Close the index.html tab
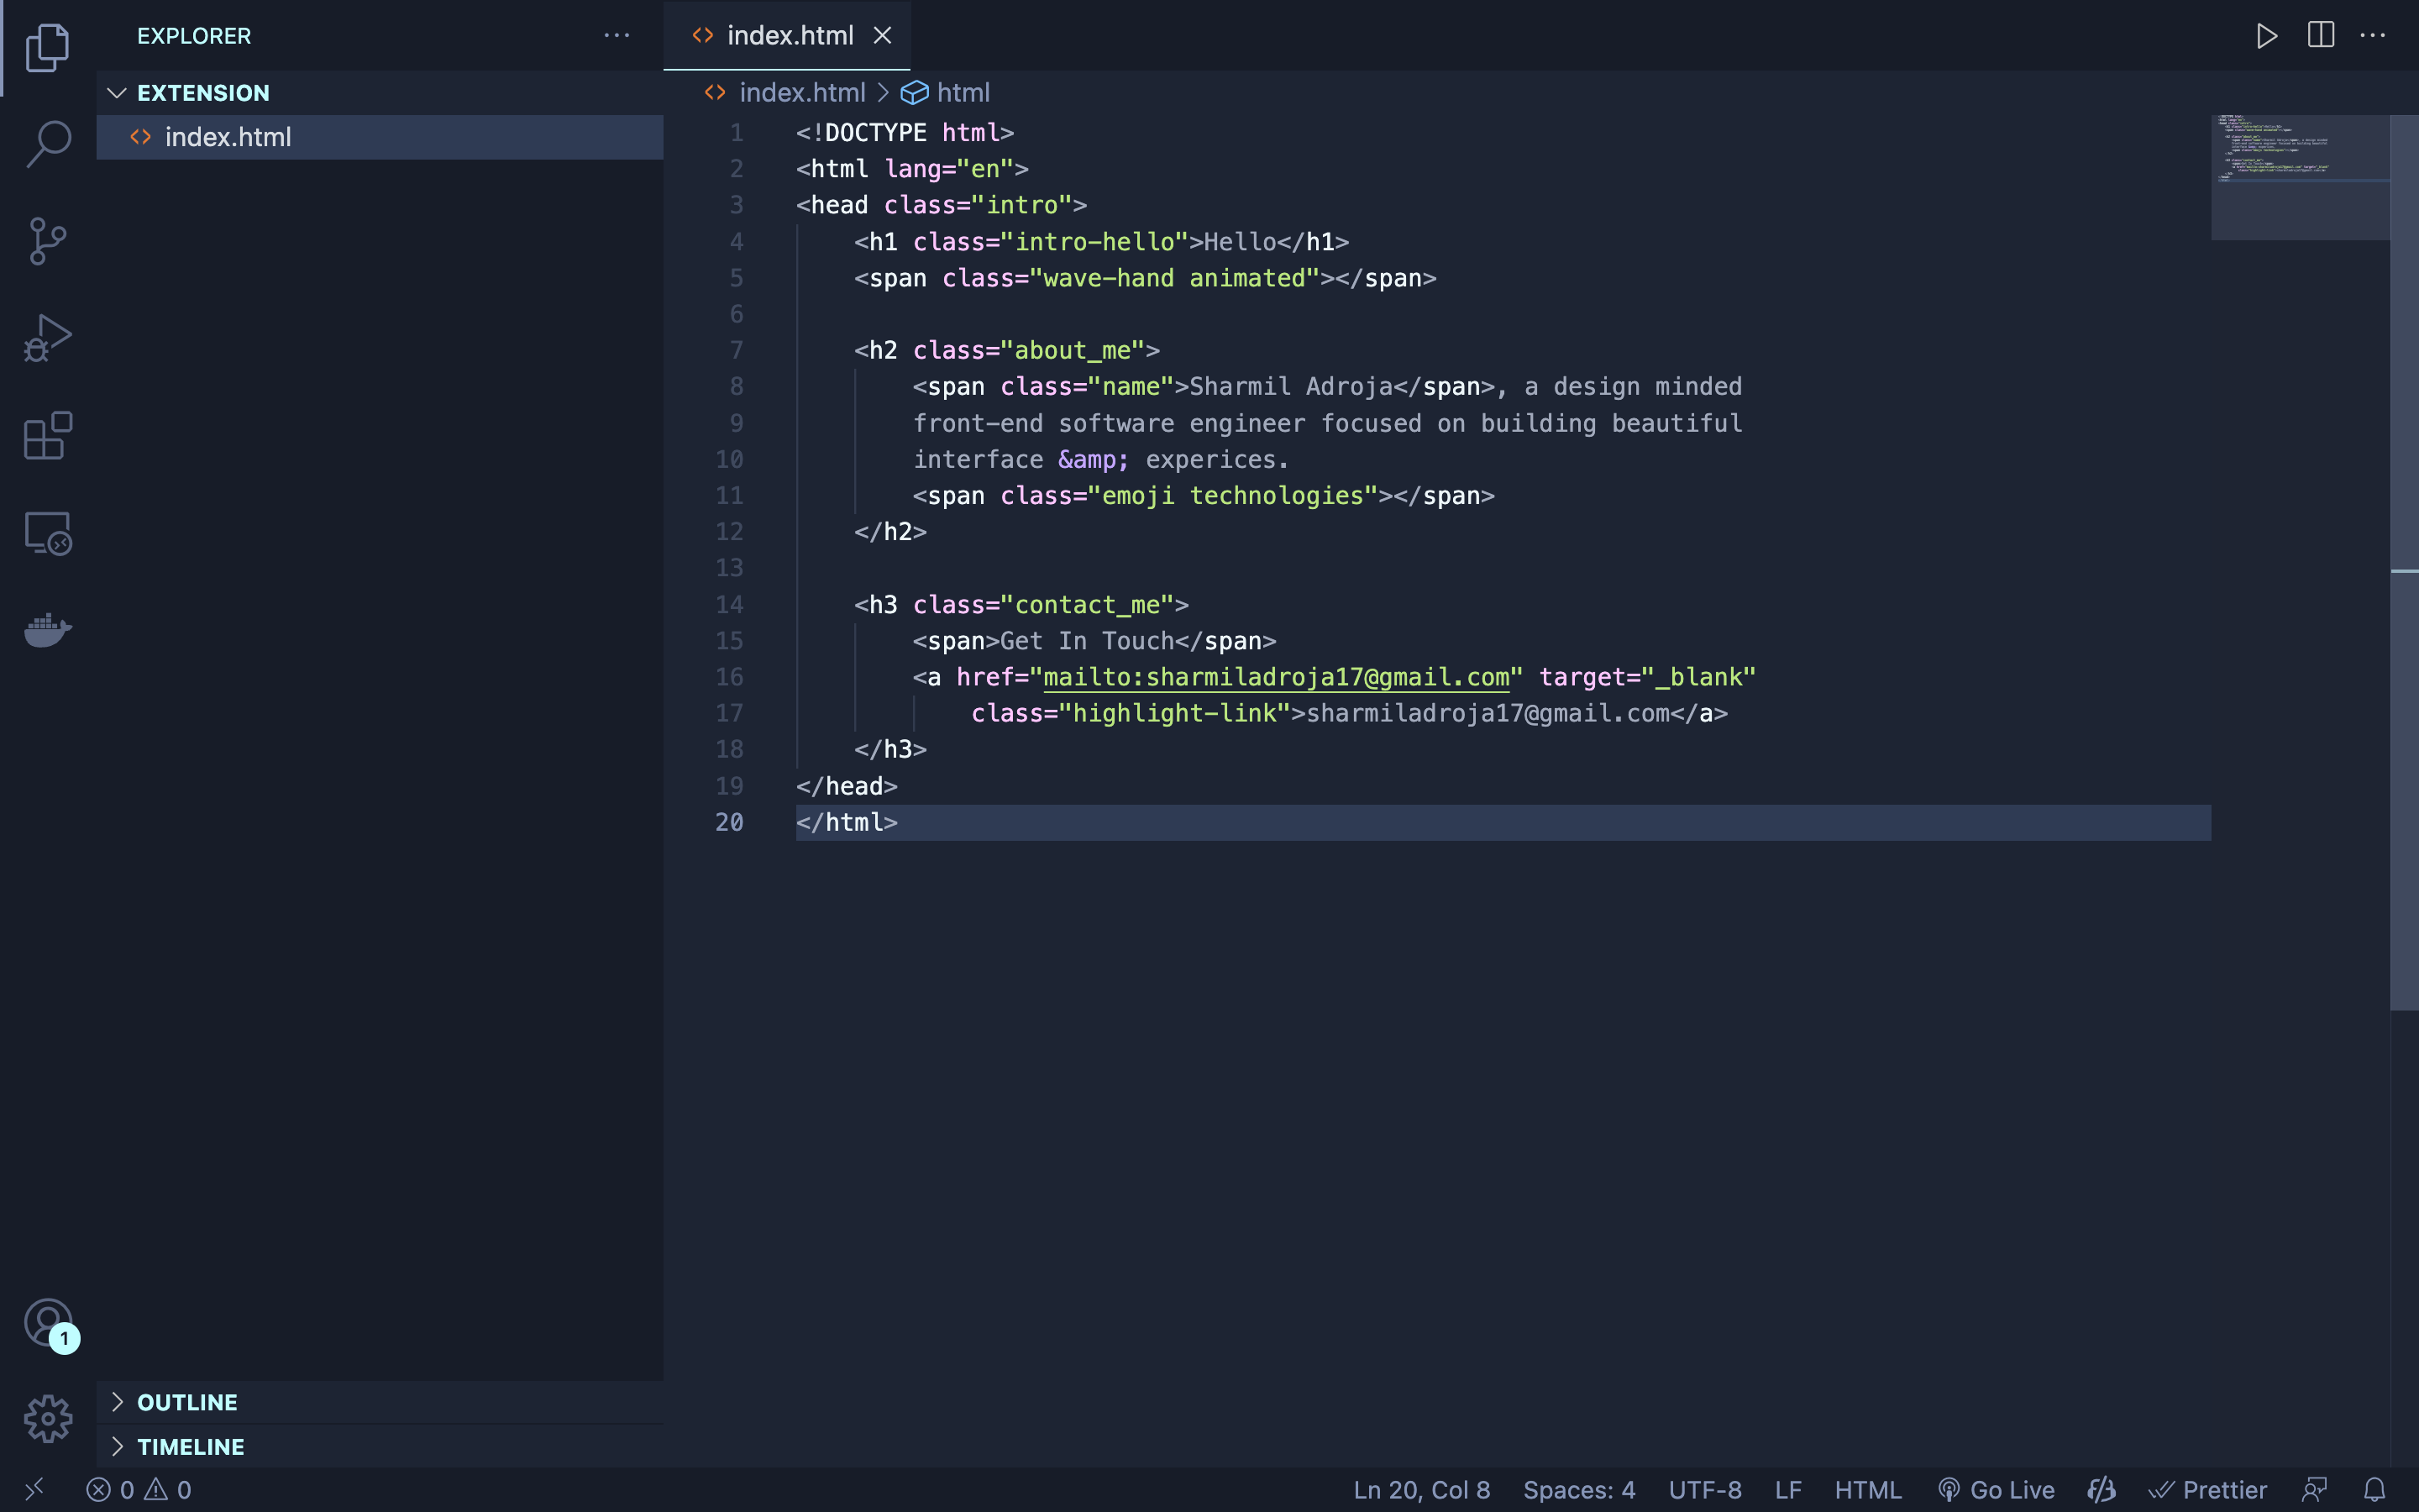The image size is (2419, 1512). coord(882,36)
